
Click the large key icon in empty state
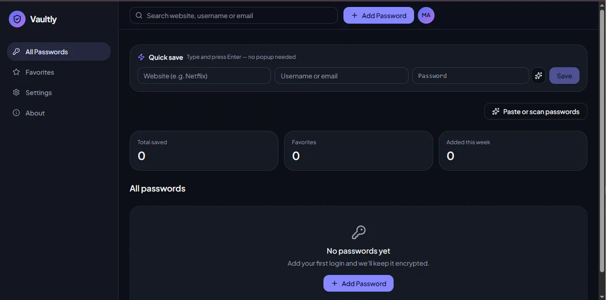tap(358, 232)
